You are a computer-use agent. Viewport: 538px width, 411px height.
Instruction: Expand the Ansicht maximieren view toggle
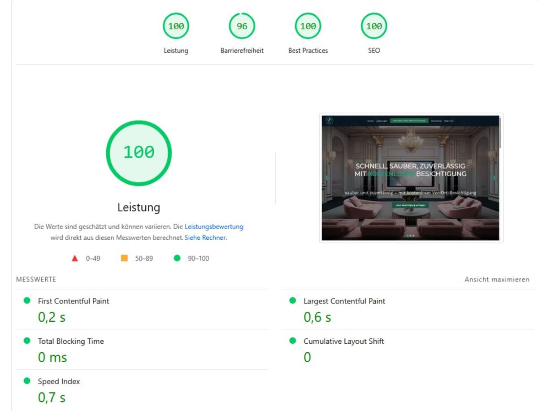(497, 279)
